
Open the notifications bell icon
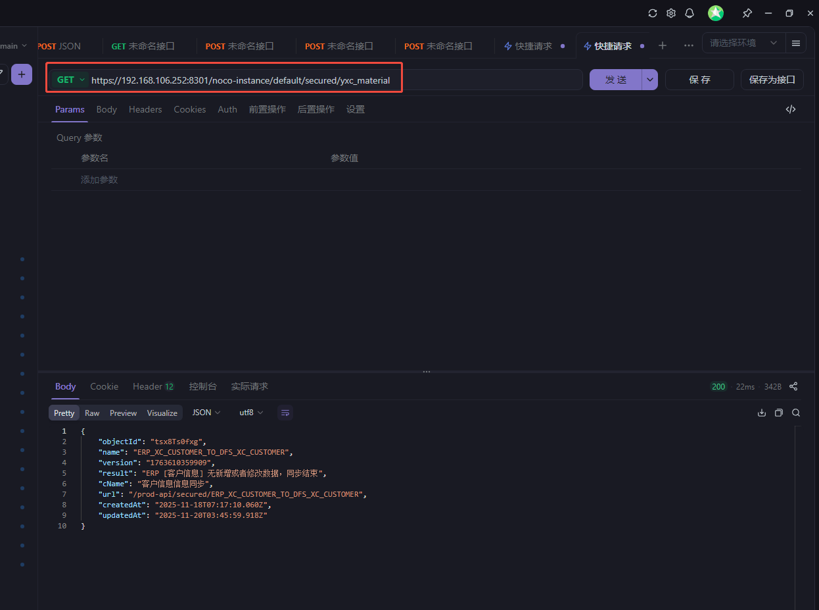click(690, 13)
